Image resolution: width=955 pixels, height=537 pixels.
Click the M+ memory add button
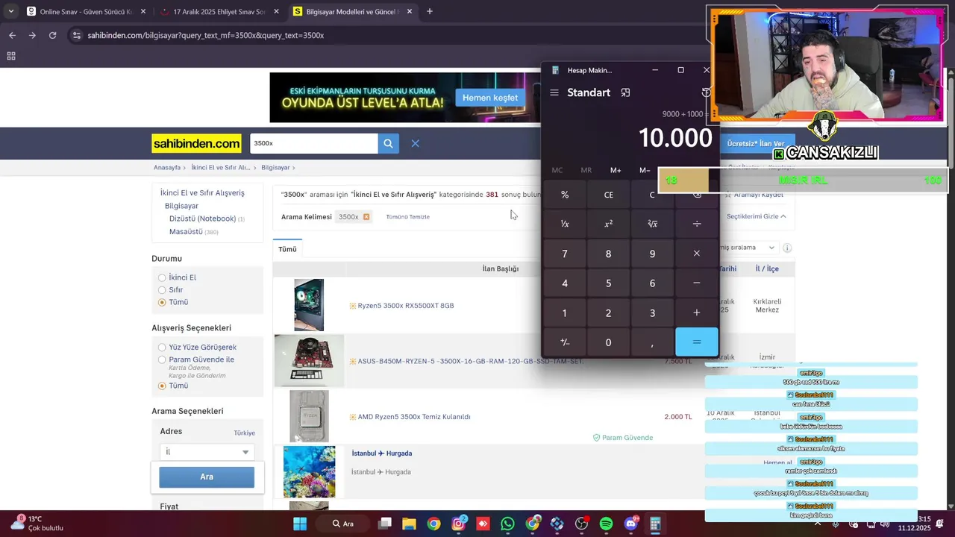[x=616, y=170]
